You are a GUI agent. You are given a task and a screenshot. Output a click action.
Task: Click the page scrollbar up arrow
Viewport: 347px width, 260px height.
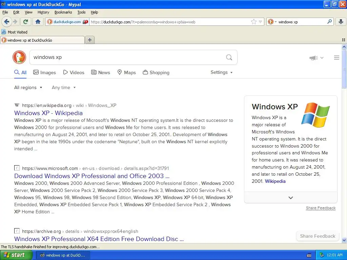(344, 47)
